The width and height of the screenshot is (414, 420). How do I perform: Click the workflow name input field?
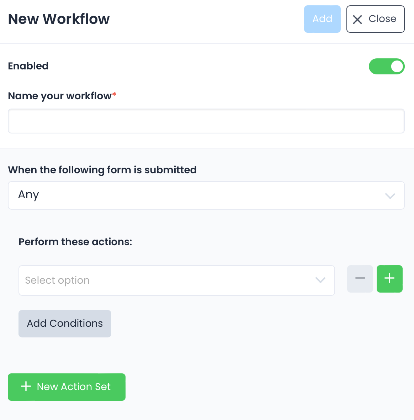[206, 121]
